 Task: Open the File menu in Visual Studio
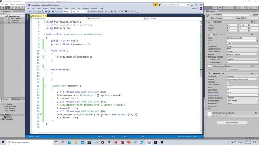[x=28, y=8]
